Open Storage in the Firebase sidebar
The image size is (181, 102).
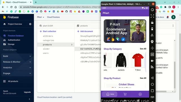click(11, 44)
